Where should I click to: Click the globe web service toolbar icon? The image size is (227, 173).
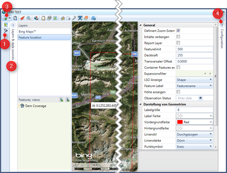(x=93, y=18)
